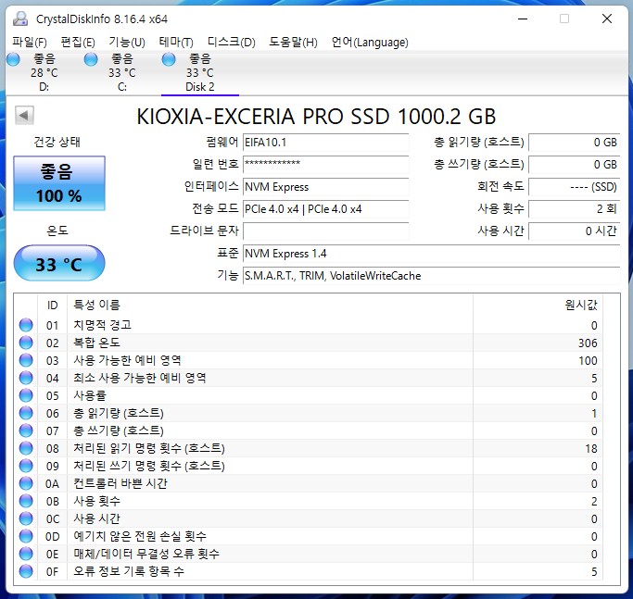Click status orb of attribute 0C 사용 시간
This screenshot has width=633, height=599.
[26, 518]
